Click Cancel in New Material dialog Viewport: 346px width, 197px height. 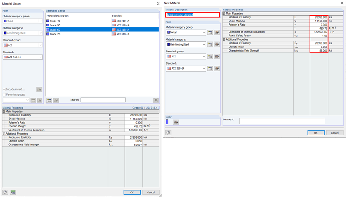[335, 133]
